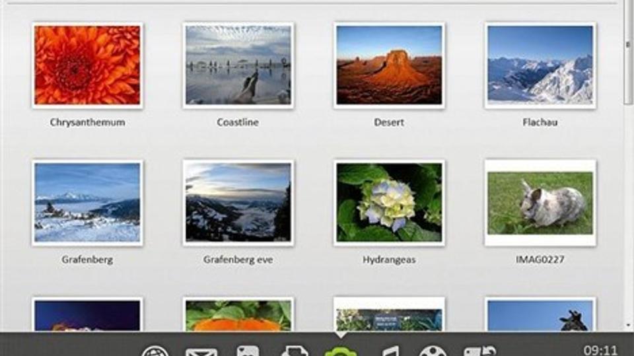Click the Hydrangeas caption text
Screen dimensions: 634x356
389,260
